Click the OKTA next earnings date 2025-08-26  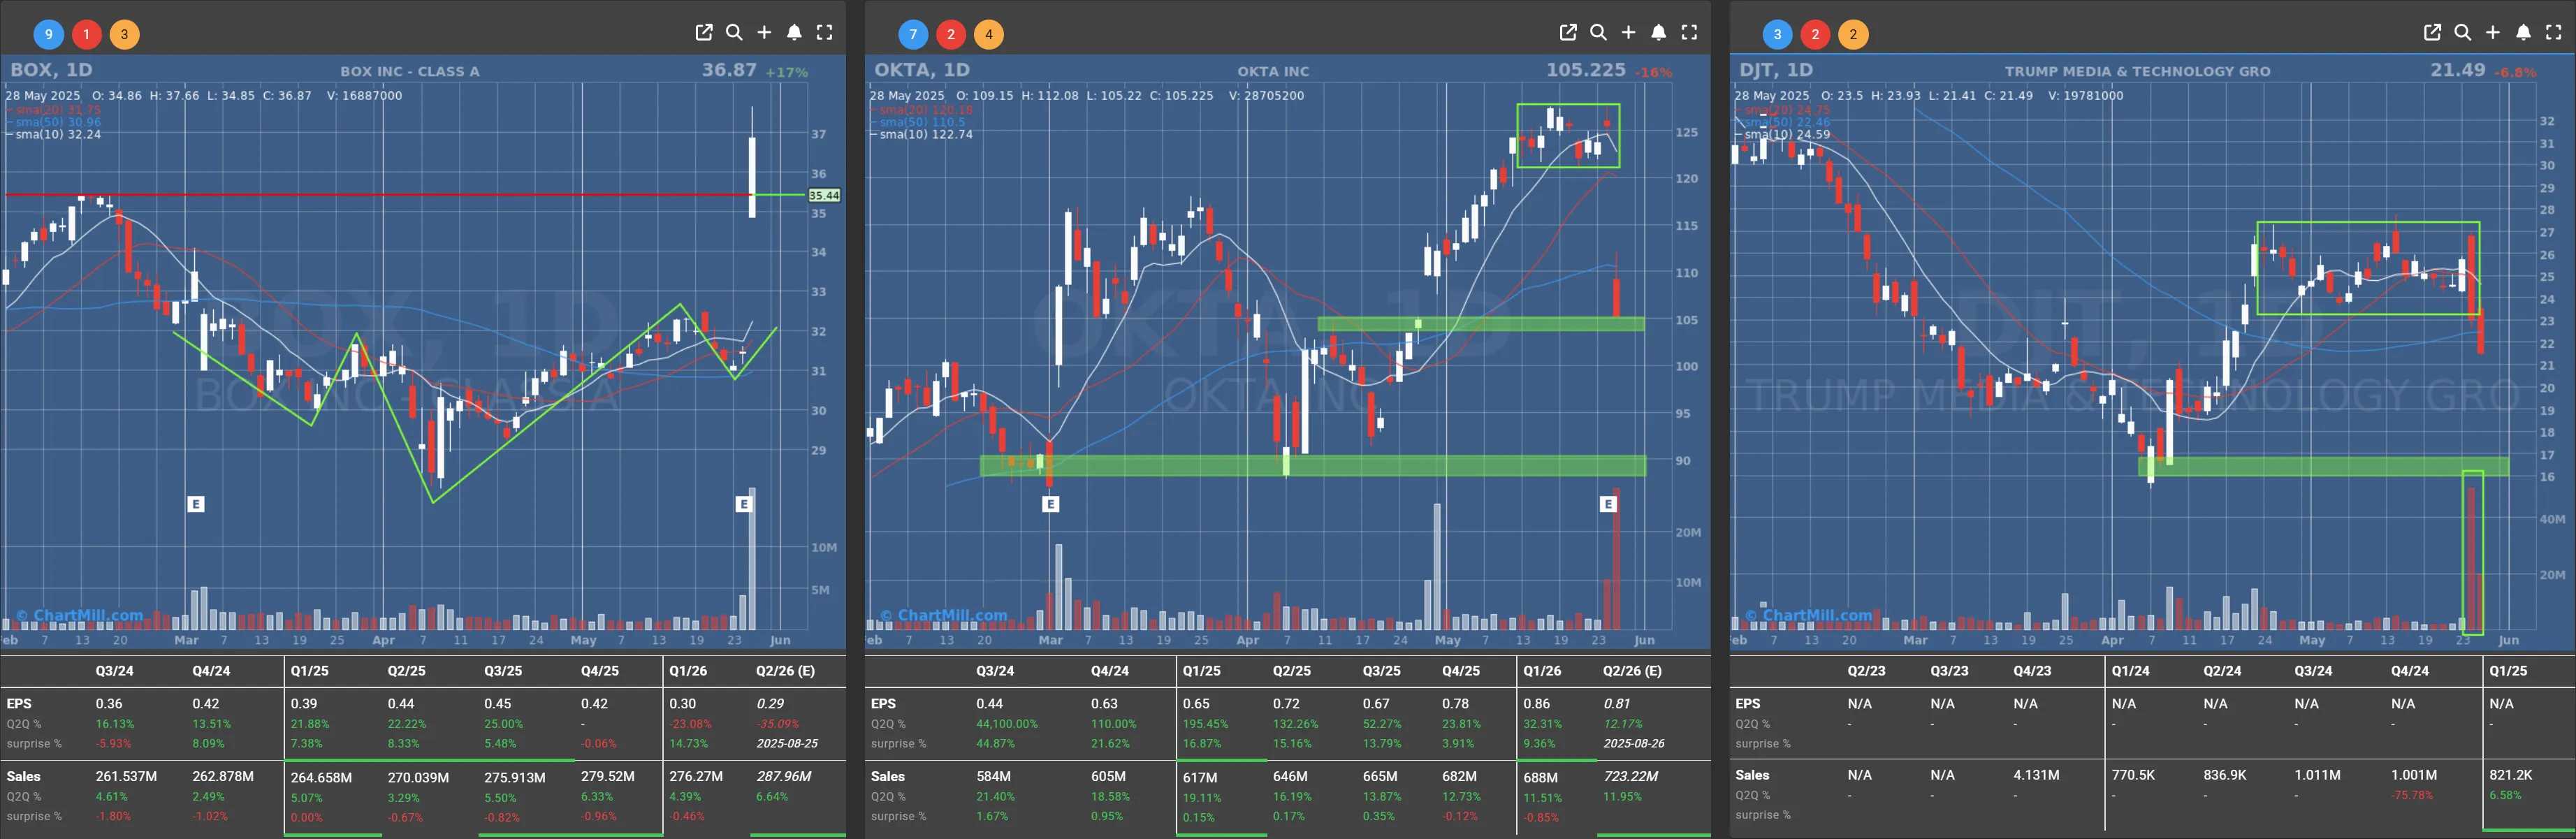[x=1634, y=743]
